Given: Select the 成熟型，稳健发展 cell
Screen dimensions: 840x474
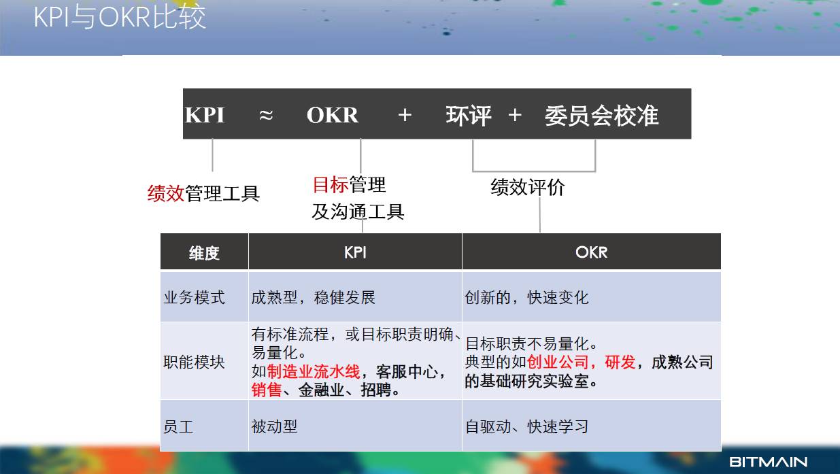Looking at the screenshot, I should point(314,298).
